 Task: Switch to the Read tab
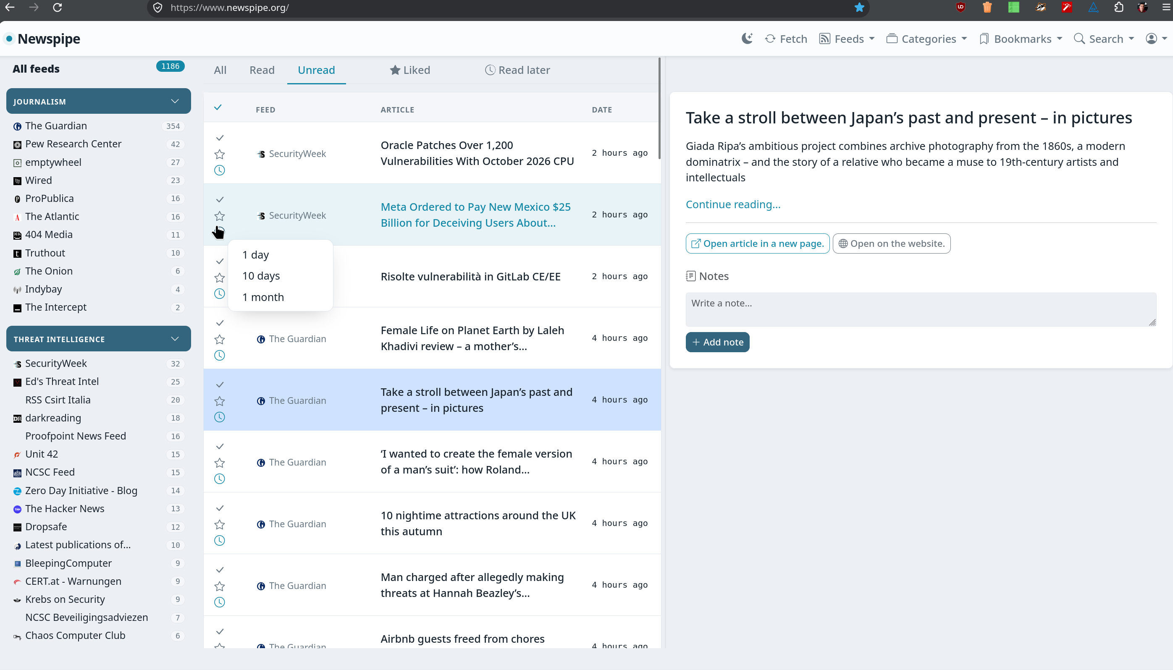(x=262, y=70)
